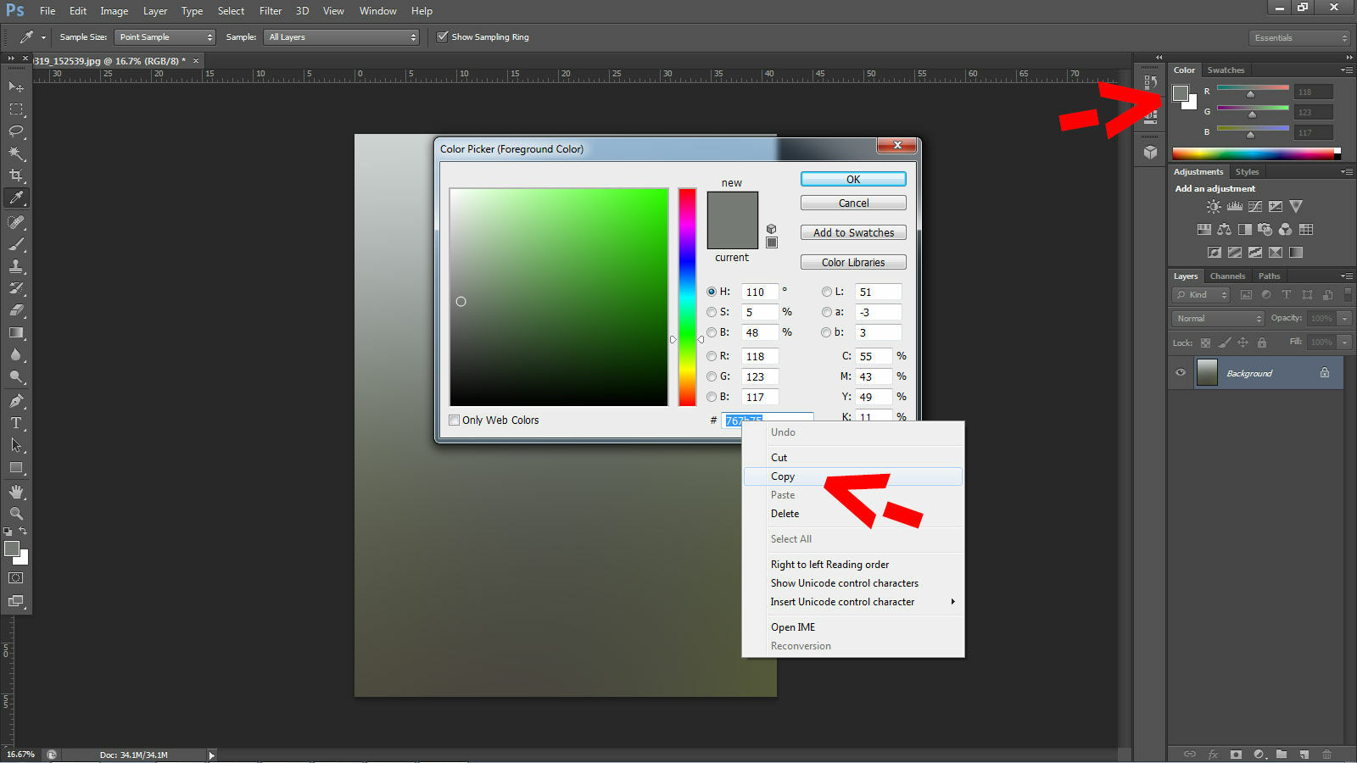This screenshot has width=1357, height=763.
Task: Uncheck Show Sampling Ring
Action: (x=442, y=36)
